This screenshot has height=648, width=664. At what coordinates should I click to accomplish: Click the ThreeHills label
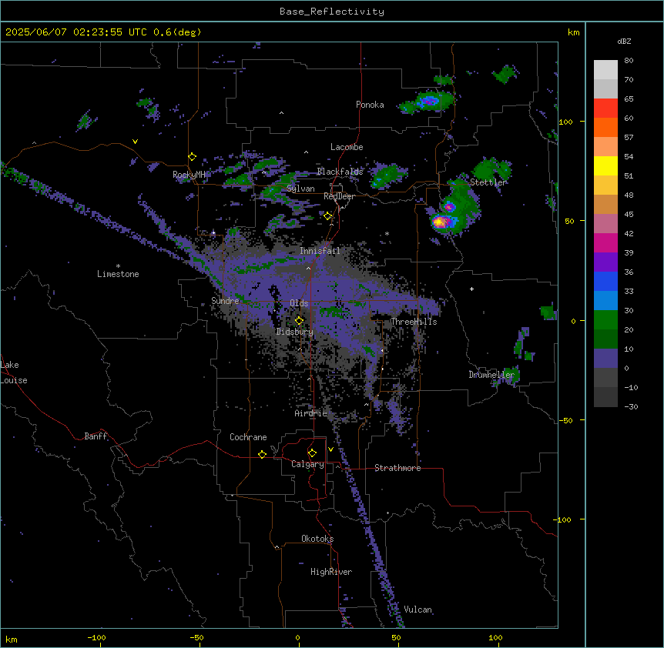pos(414,322)
